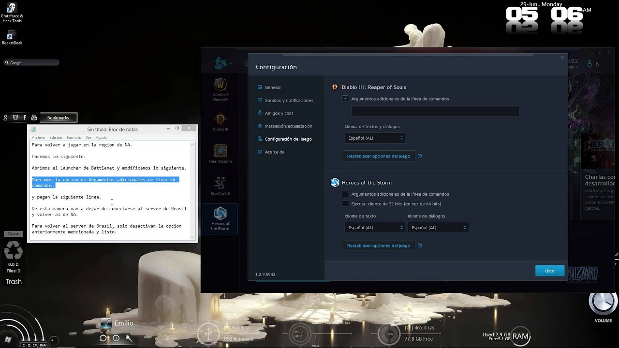Viewport: 619px width, 348px height.
Task: Click Heroes Restablecer opciones del juego button
Action: 378,246
